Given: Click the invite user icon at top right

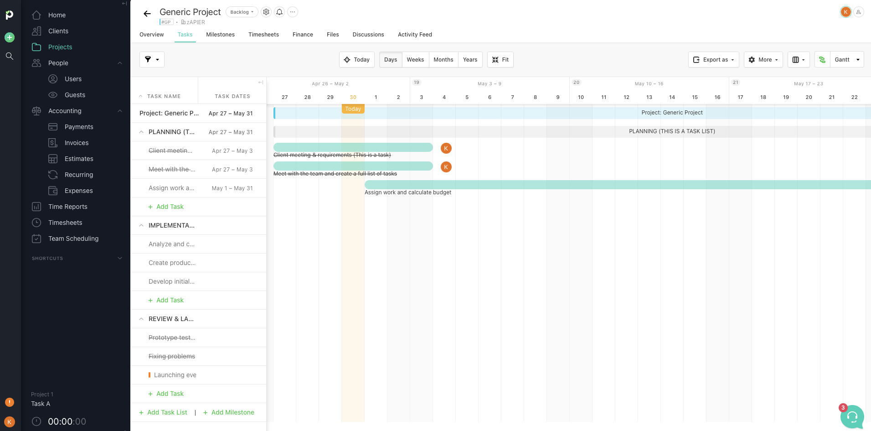Looking at the screenshot, I should [x=859, y=12].
